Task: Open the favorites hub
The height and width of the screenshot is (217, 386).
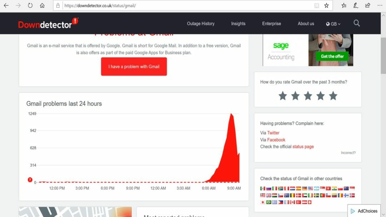Action: pos(344,5)
